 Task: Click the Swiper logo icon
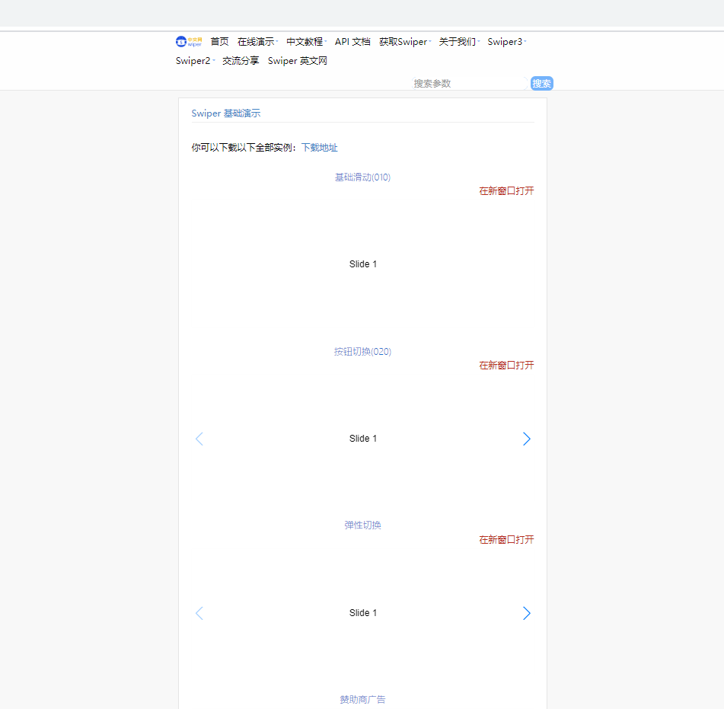click(x=188, y=42)
